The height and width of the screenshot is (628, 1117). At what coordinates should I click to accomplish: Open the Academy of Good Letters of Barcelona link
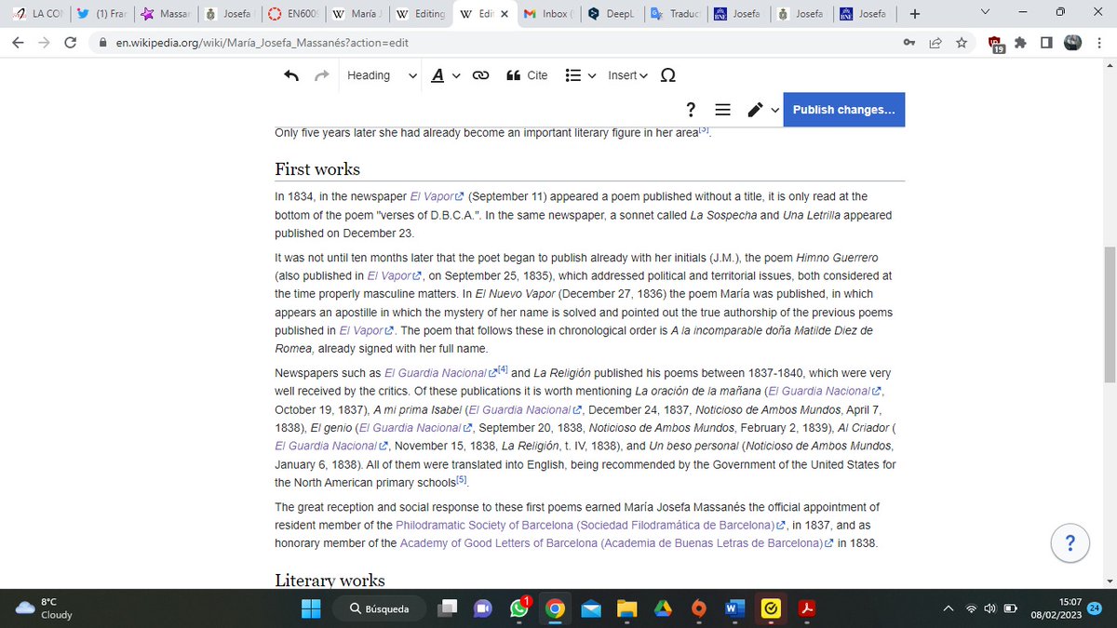point(617,543)
